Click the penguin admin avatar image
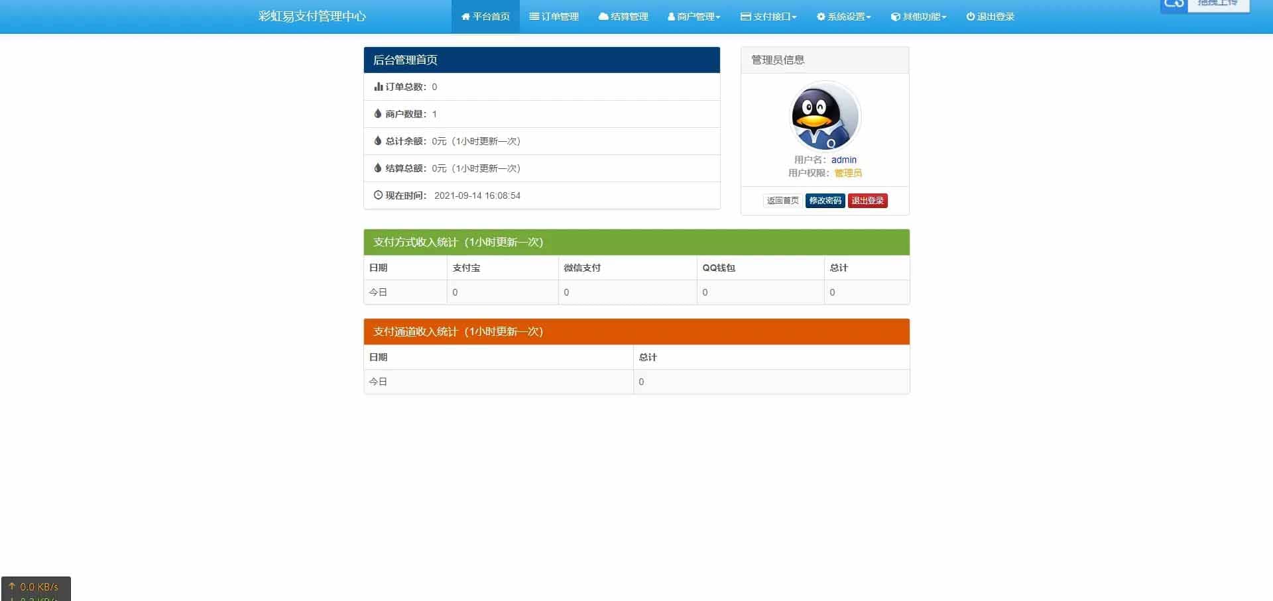The width and height of the screenshot is (1273, 601). click(x=825, y=117)
